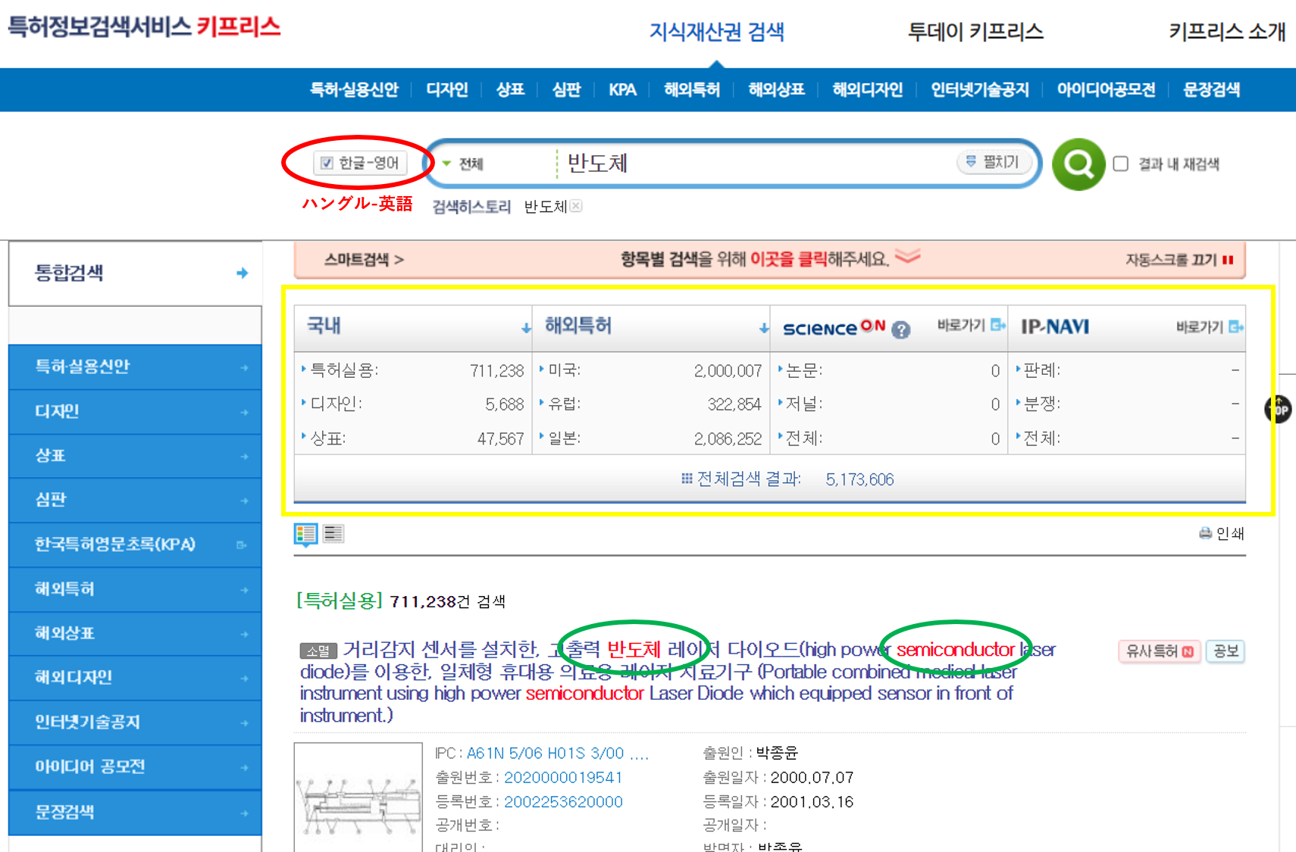Select 상표 in blue navigation bar
The height and width of the screenshot is (852, 1296).
510,89
